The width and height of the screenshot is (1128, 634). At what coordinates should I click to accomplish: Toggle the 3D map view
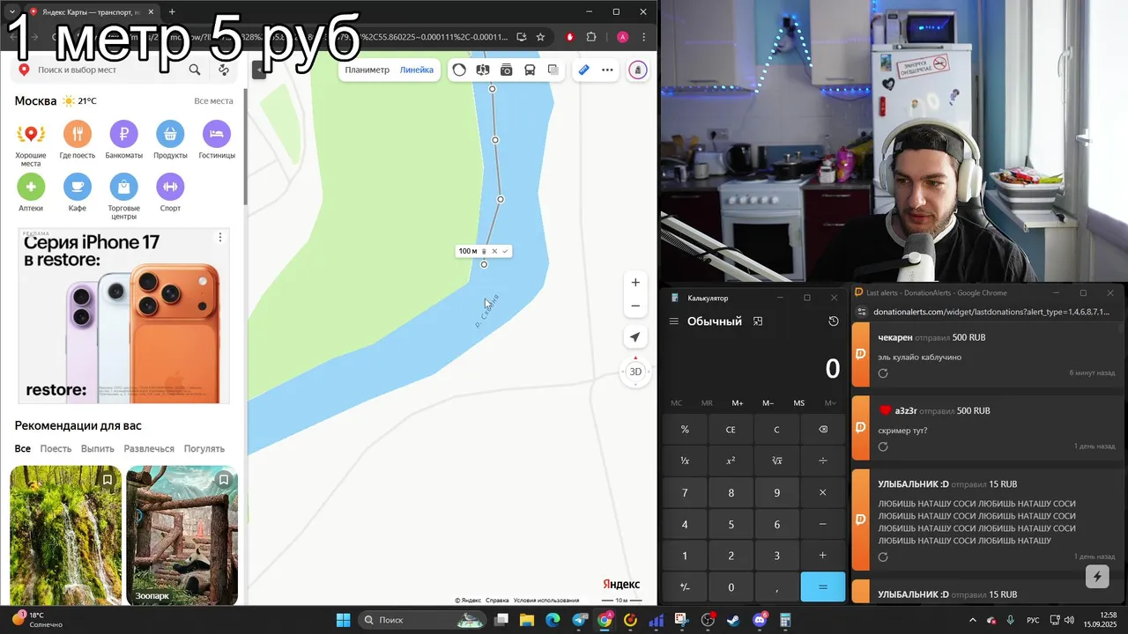[635, 372]
